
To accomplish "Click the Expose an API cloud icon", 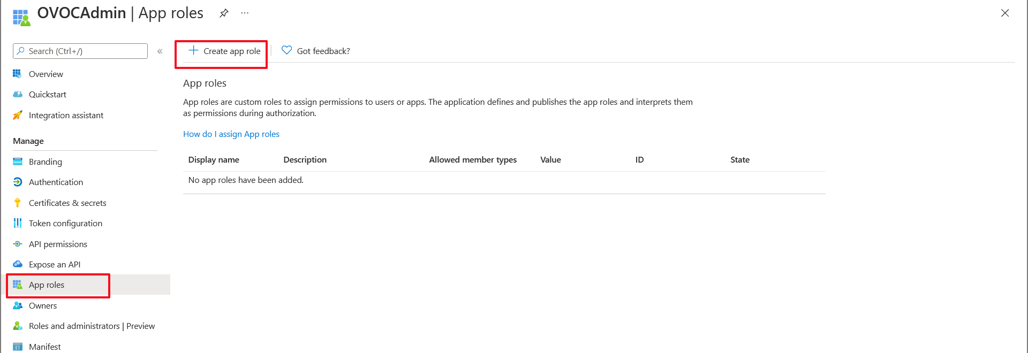I will tap(18, 265).
